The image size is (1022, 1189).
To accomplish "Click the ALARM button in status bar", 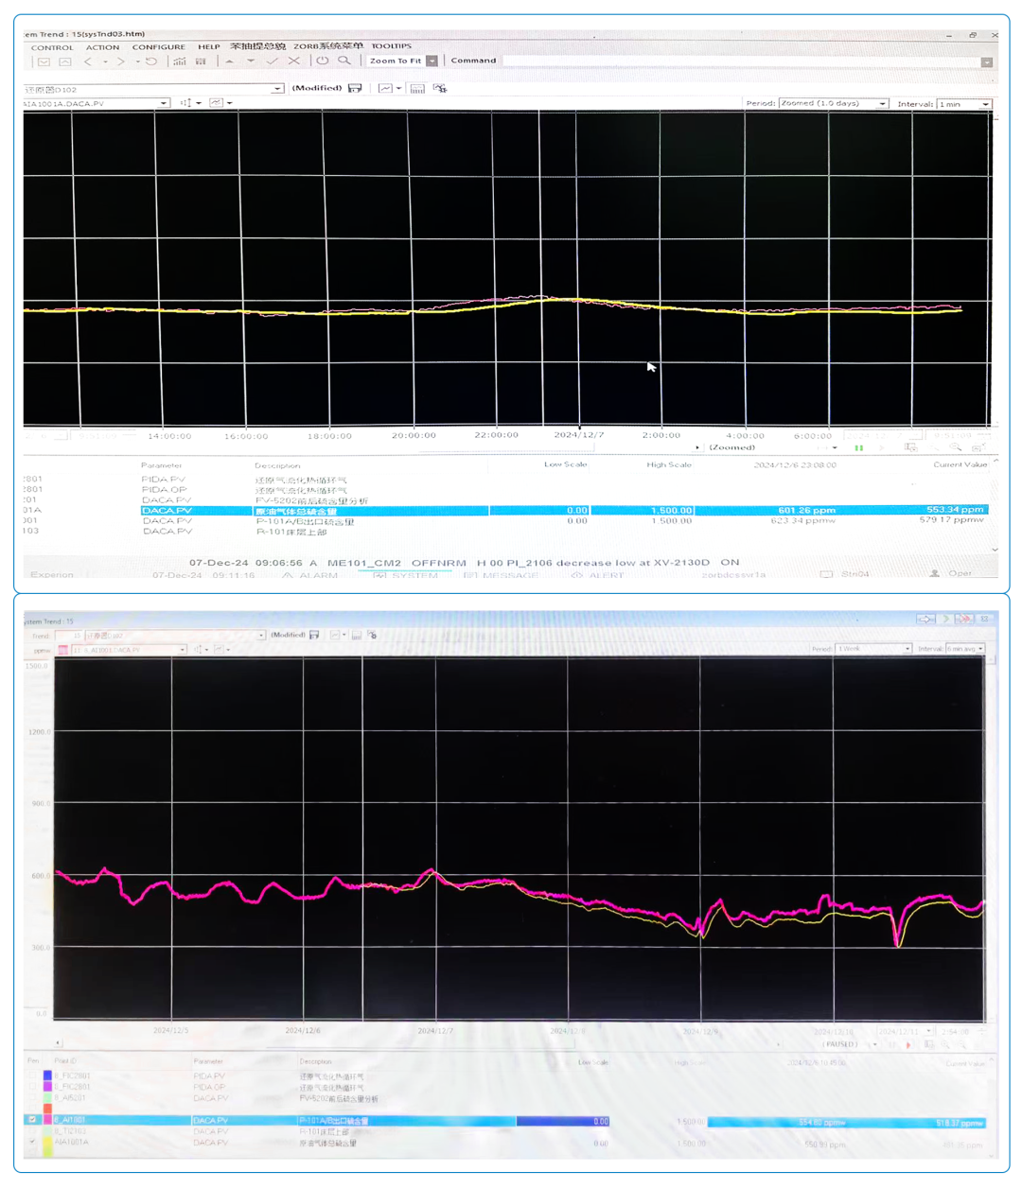I will 310,575.
